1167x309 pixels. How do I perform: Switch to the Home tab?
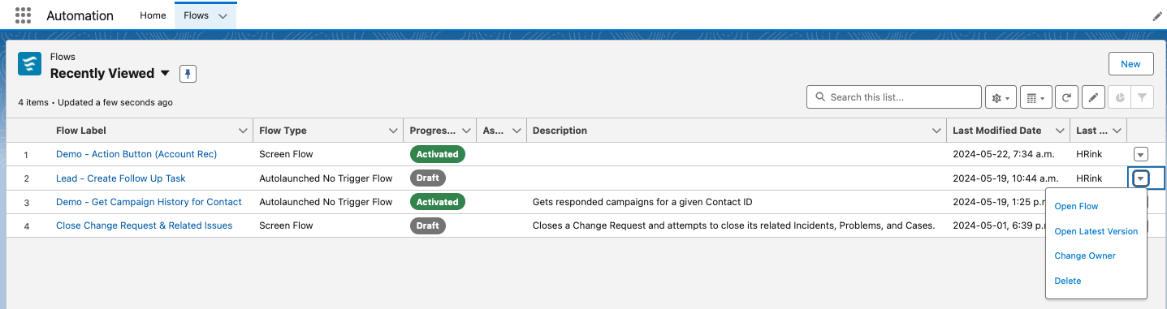point(153,15)
